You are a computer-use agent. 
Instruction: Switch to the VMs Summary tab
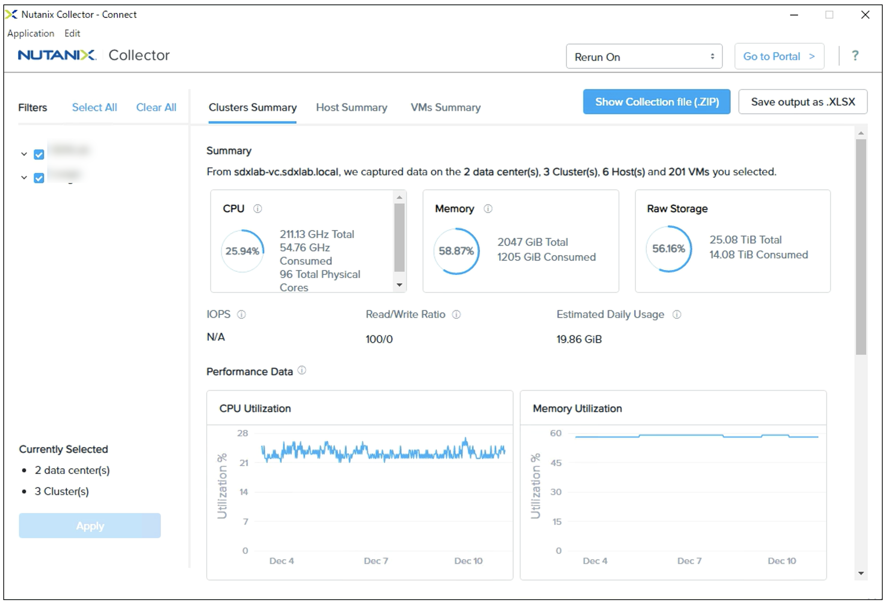coord(445,108)
